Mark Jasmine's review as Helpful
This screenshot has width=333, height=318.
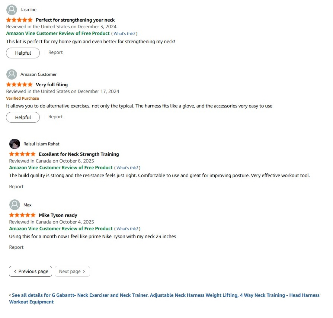click(23, 53)
